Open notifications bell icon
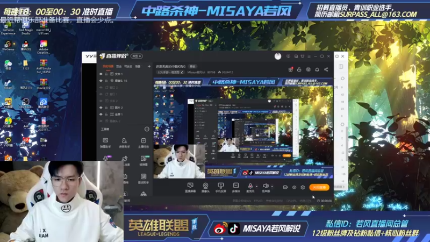Screen dimensions: 430x242 click(317, 69)
